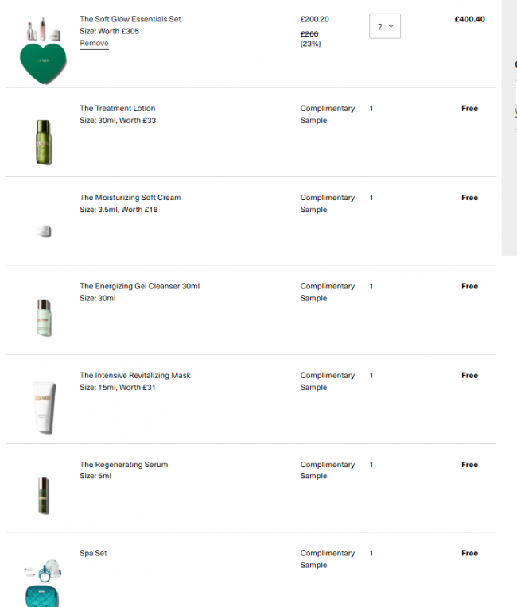517x607 pixels.
Task: Click the struck-through £260 original price
Action: pos(309,33)
